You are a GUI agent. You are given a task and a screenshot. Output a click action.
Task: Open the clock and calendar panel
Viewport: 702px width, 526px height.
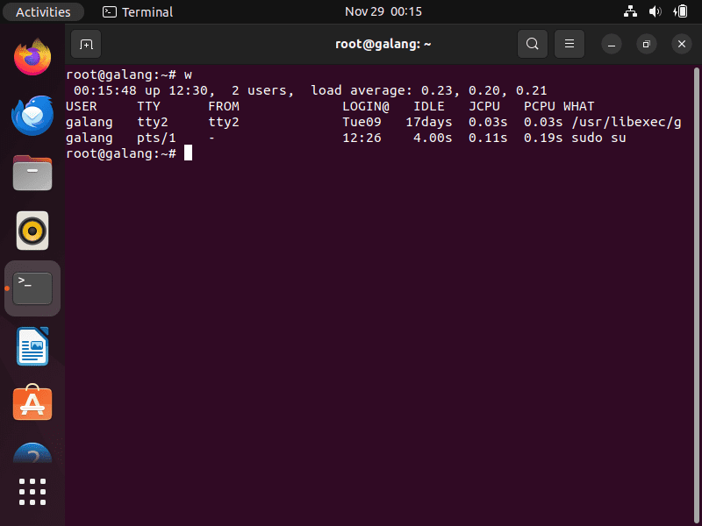(383, 11)
